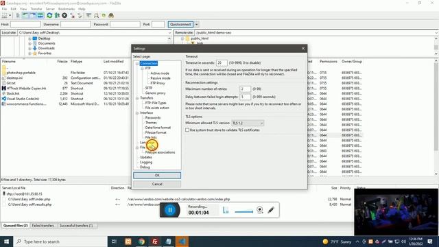Expand the Downloads folder in local tree
This screenshot has width=439, height=247.
coord(29,49)
